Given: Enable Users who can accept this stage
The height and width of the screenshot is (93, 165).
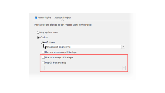Looking at the screenshot, I should coord(43,52).
